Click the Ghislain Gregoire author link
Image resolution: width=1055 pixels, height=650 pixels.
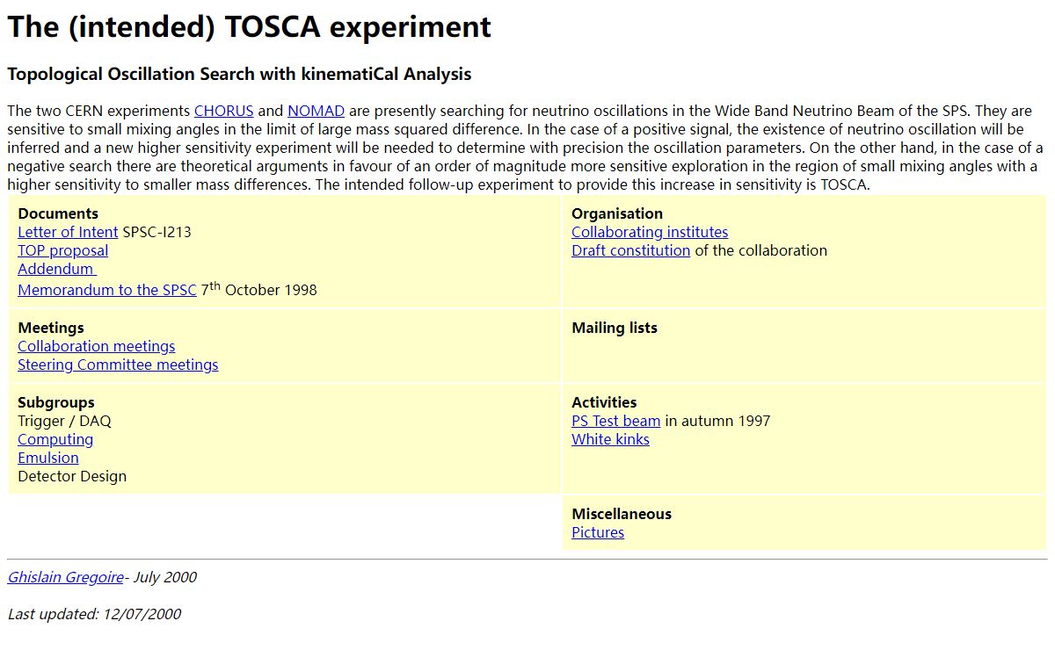65,577
